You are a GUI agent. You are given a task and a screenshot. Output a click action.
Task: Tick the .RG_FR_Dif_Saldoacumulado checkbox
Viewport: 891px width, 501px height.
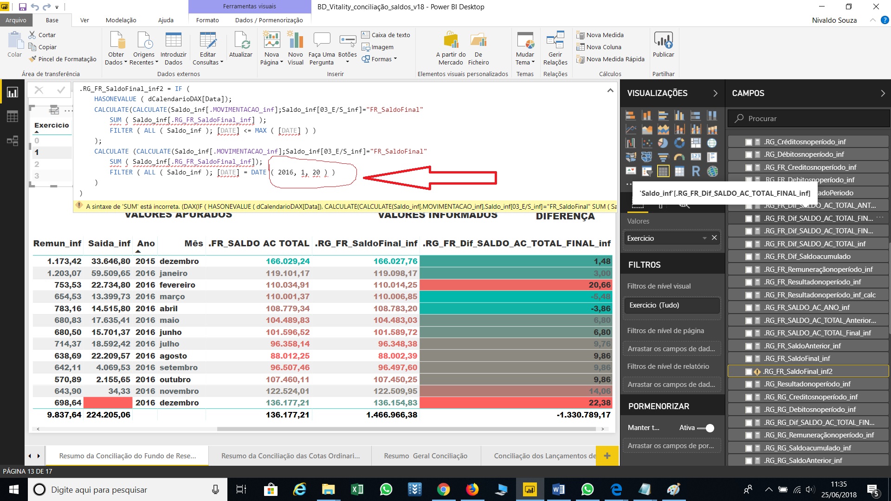pyautogui.click(x=749, y=257)
